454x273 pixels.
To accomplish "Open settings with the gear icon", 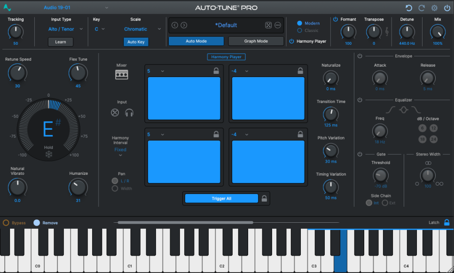I will pos(434,8).
